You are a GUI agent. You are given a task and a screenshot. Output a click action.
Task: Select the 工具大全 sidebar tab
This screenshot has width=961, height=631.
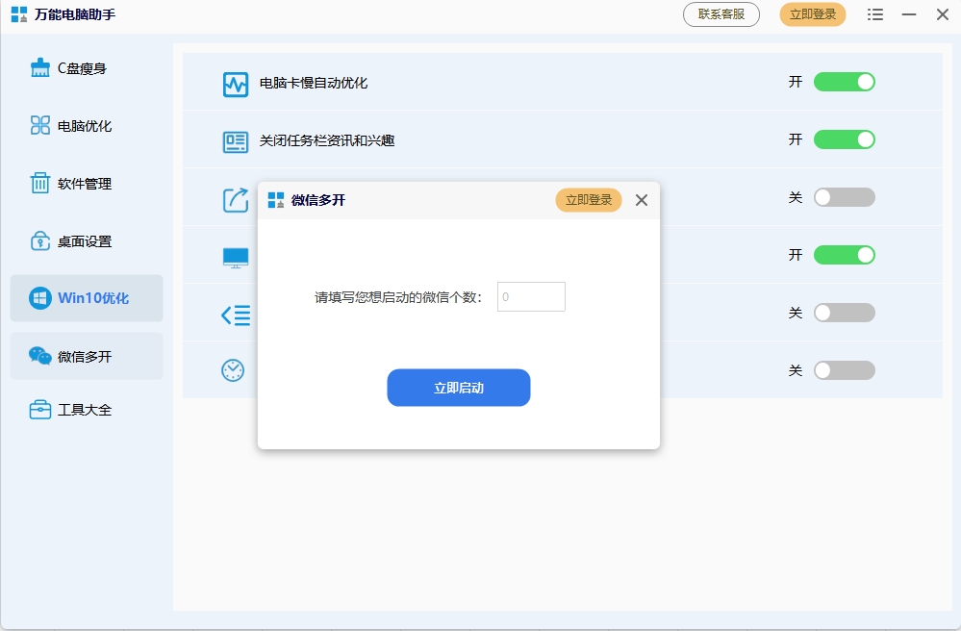(x=85, y=410)
